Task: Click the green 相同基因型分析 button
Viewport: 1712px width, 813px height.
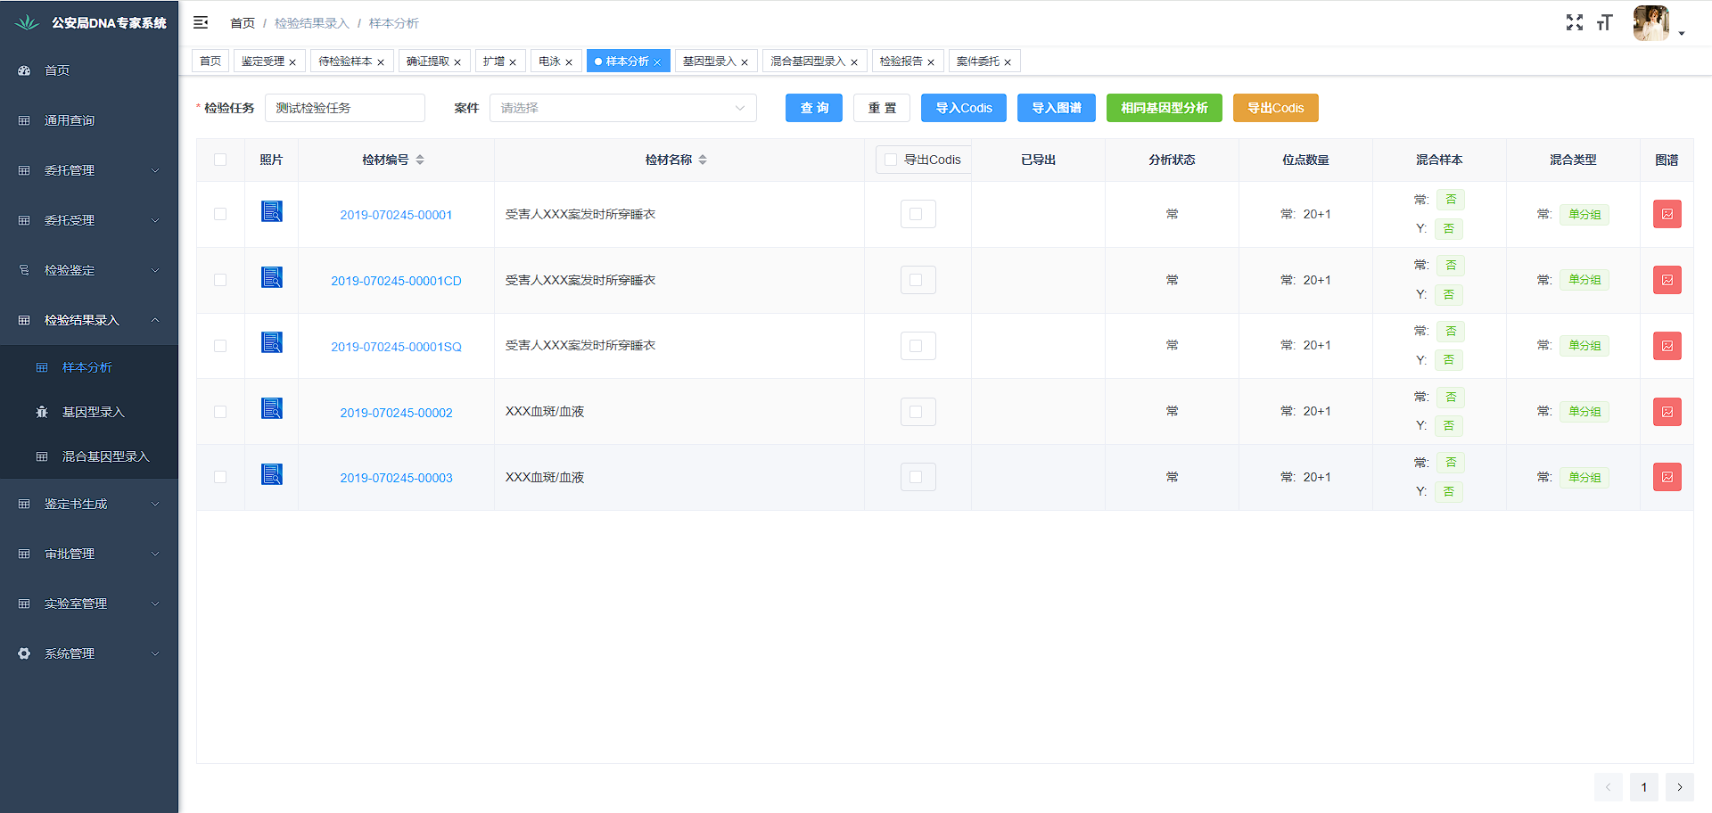Action: click(x=1164, y=108)
